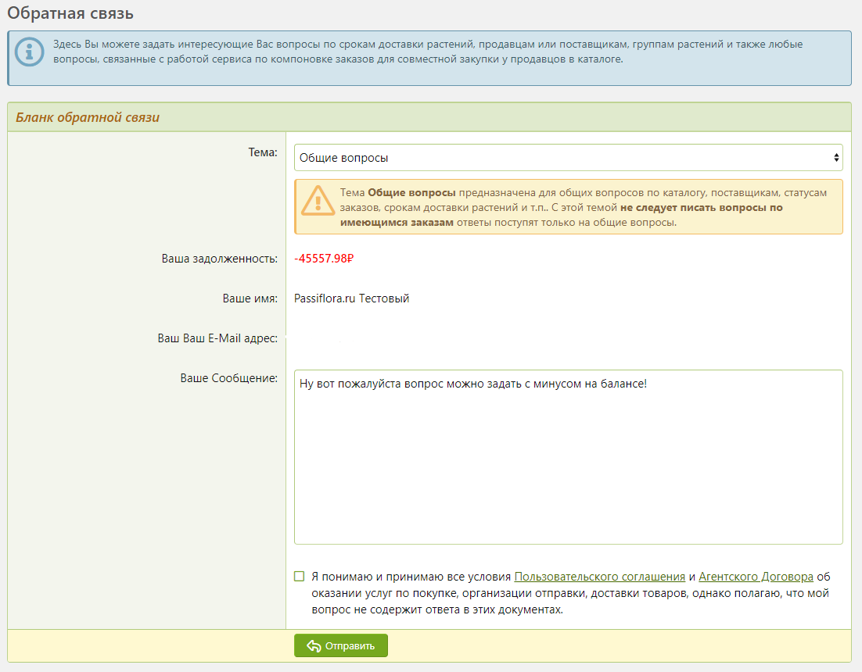The height and width of the screenshot is (672, 862).
Task: Click the Ваше Сообщение: label
Action: coord(229,378)
